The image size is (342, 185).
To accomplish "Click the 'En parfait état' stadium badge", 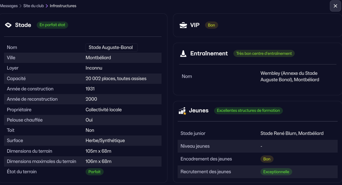I will [52, 25].
